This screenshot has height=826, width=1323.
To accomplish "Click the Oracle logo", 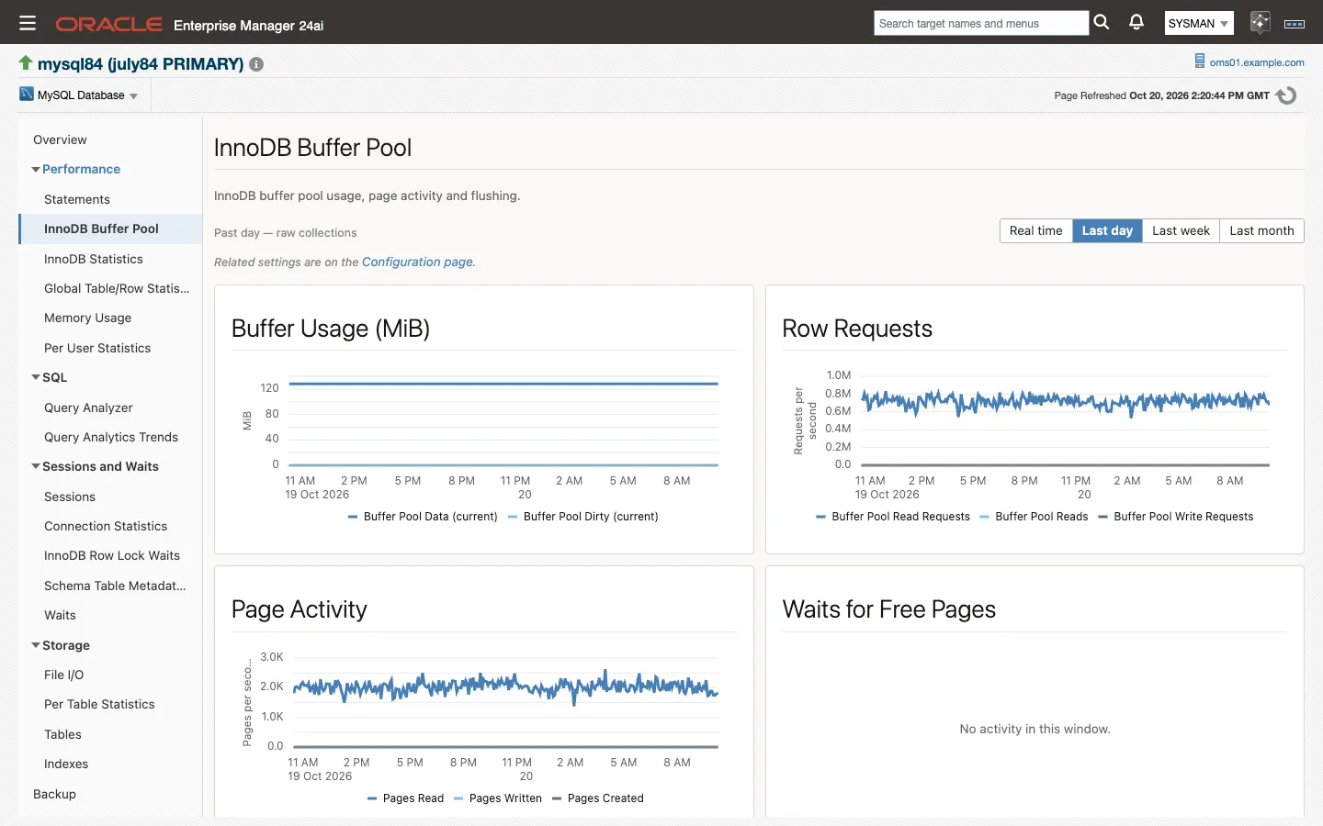I will (x=109, y=25).
